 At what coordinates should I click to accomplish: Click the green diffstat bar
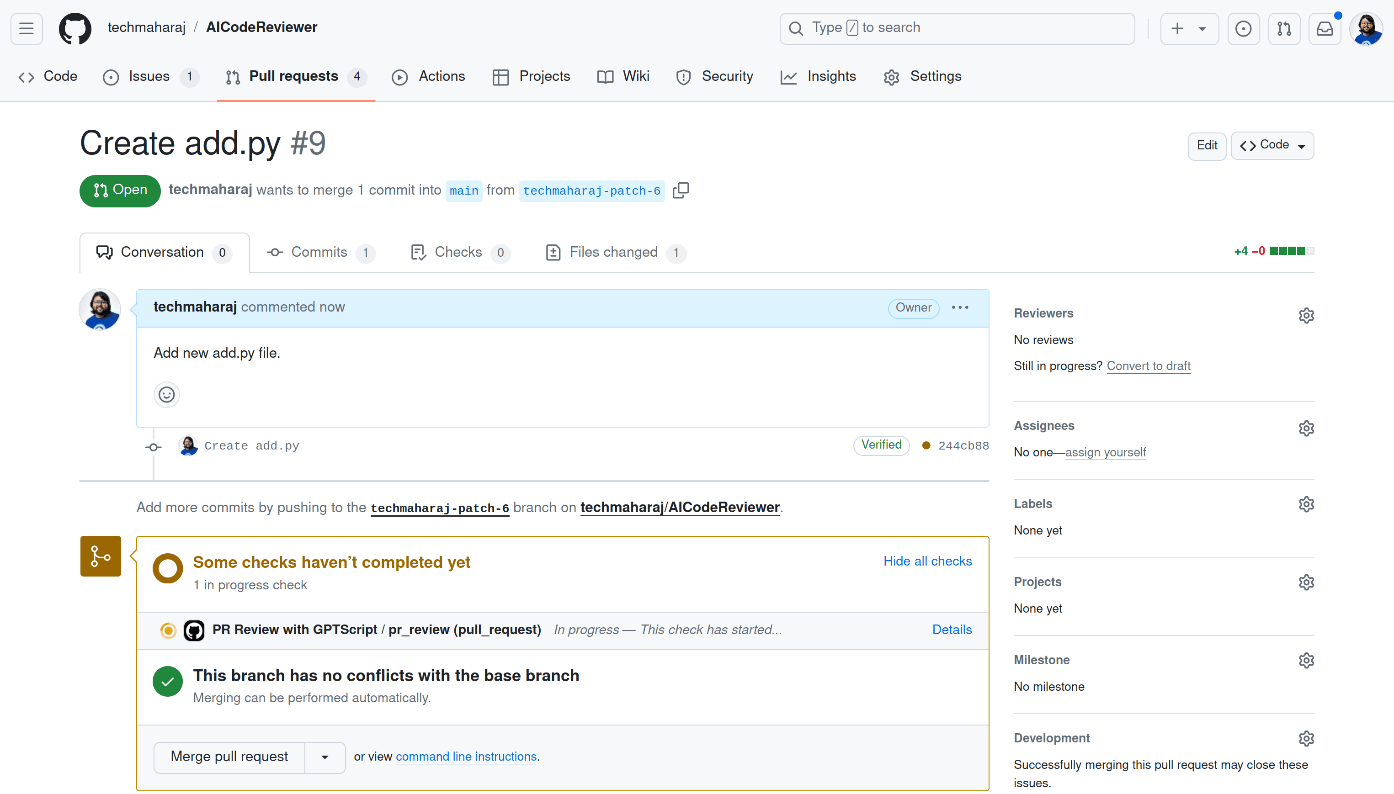point(1292,251)
